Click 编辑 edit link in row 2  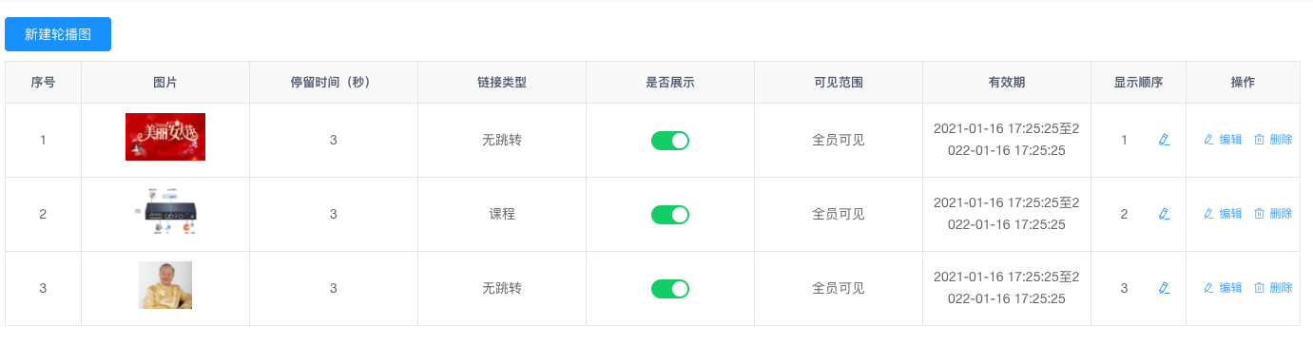pos(1223,214)
